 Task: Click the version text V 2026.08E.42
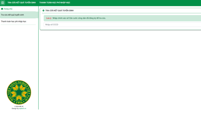pos(19,106)
